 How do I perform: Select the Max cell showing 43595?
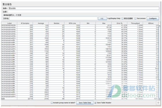[x=104, y=60]
